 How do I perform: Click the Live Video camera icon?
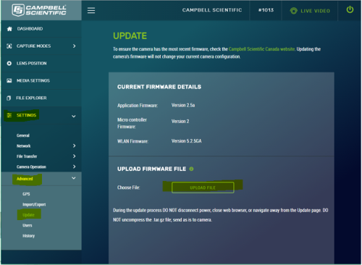pyautogui.click(x=293, y=11)
